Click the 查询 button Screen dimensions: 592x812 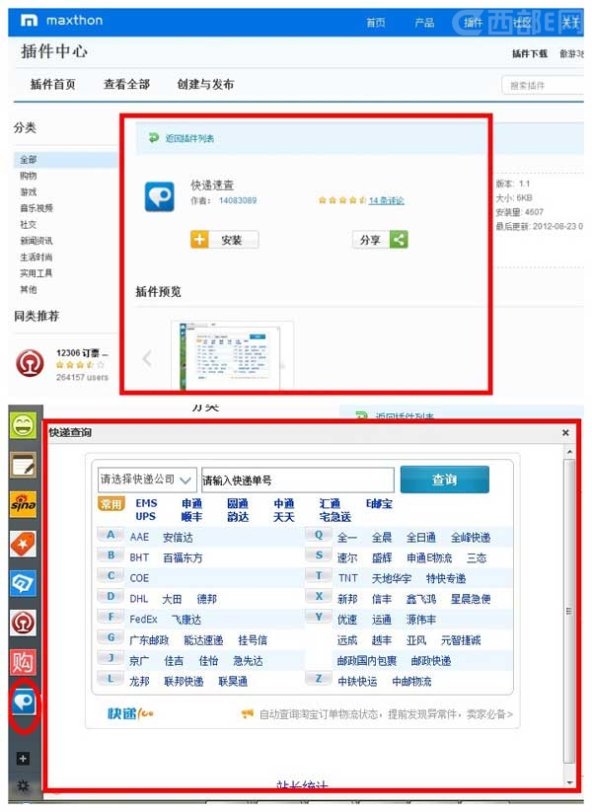point(444,480)
